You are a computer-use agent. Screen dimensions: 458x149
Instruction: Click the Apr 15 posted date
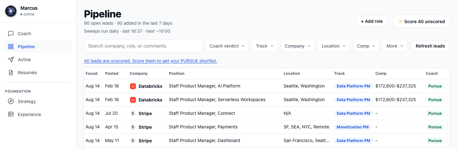pos(112,127)
